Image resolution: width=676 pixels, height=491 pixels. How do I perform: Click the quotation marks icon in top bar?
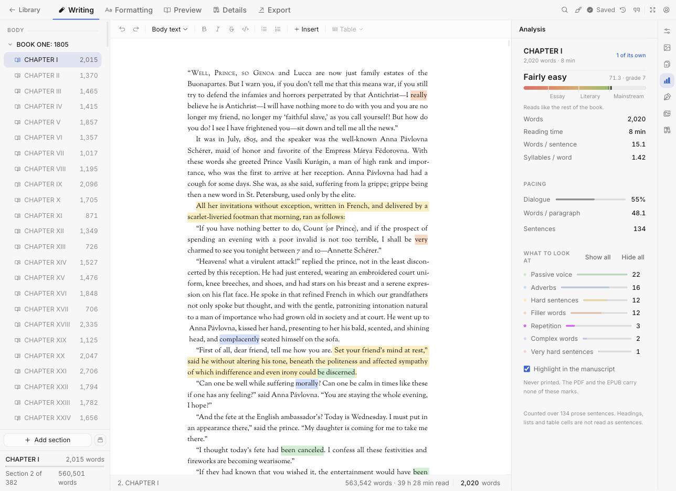[637, 10]
